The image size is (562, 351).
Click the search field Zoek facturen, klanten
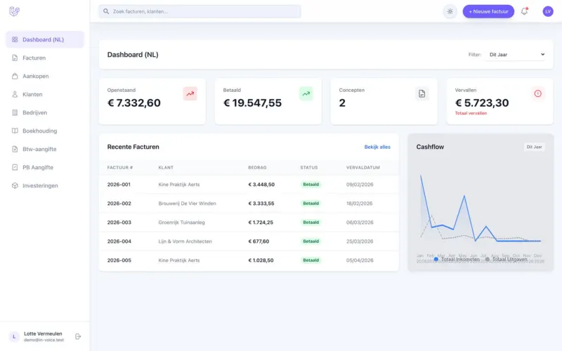(x=200, y=11)
